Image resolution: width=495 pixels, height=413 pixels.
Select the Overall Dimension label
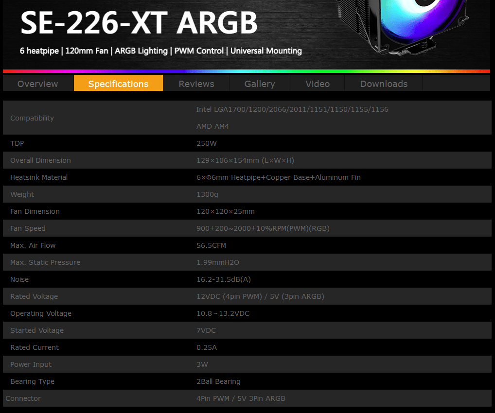click(x=40, y=161)
